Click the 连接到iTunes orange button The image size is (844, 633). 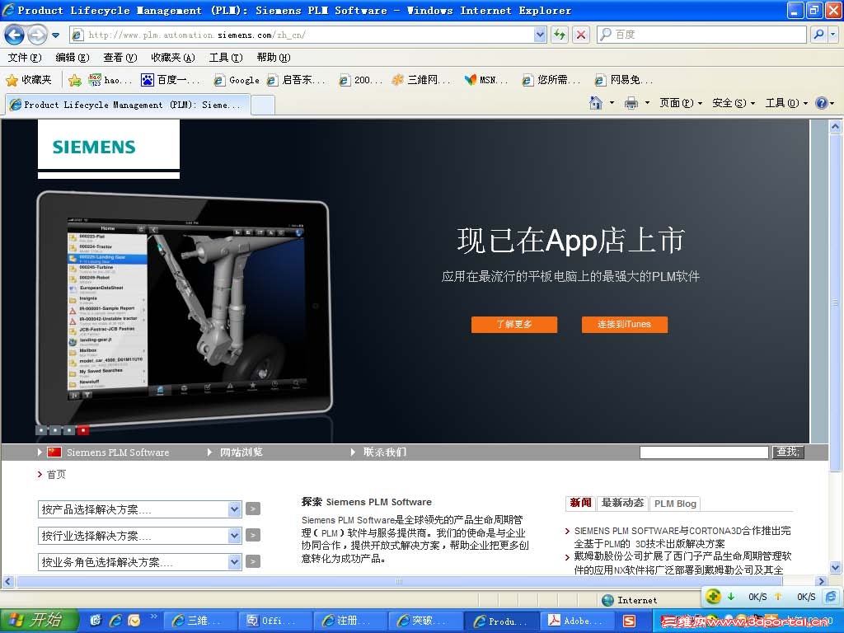tap(625, 324)
